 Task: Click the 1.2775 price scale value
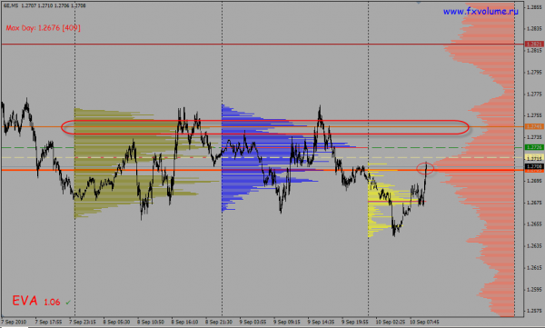(x=534, y=94)
